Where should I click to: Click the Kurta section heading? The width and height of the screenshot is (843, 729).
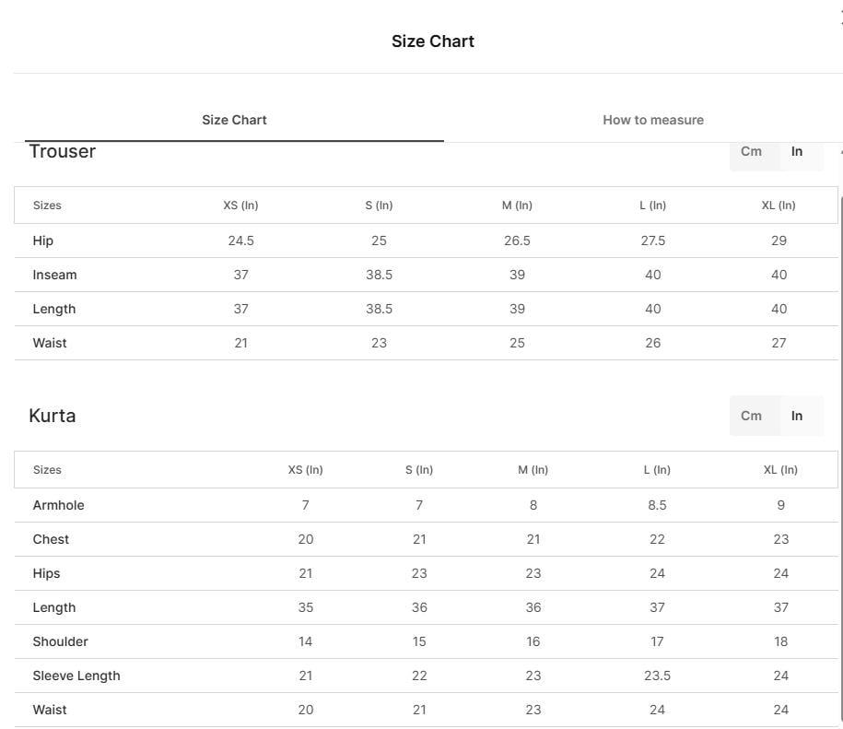click(53, 417)
